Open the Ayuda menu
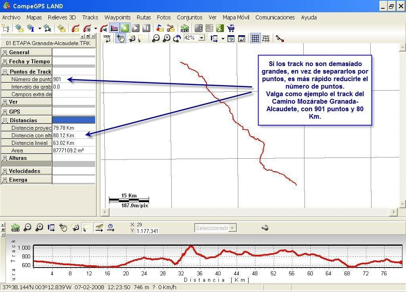This screenshot has height=292, width=406. click(x=308, y=17)
